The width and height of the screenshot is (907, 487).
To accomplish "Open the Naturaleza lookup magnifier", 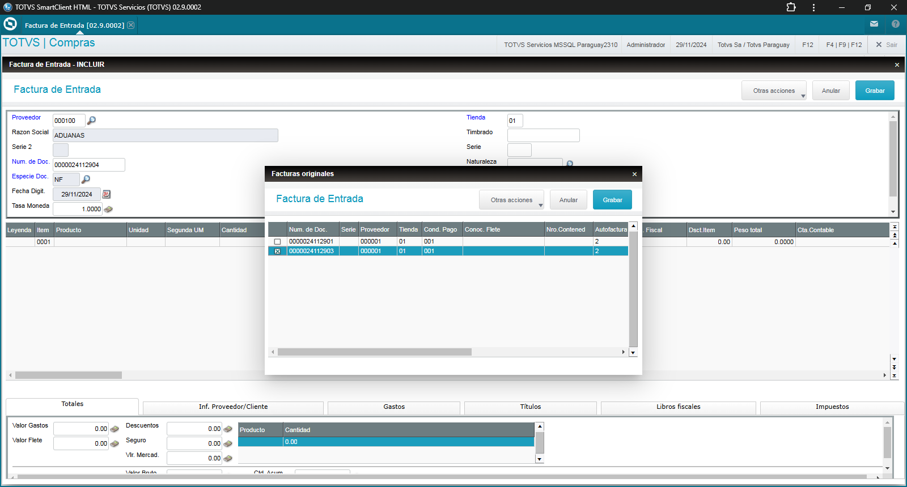I will pyautogui.click(x=570, y=164).
